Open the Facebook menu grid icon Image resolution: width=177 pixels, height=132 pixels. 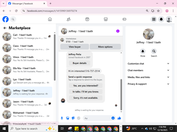pos(154,19)
